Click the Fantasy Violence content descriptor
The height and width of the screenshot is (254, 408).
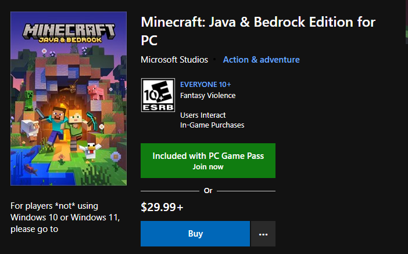[x=207, y=95]
